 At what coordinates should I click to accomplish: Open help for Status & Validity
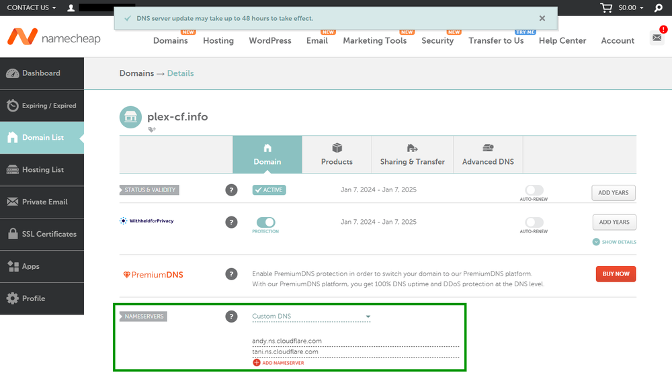(x=231, y=190)
